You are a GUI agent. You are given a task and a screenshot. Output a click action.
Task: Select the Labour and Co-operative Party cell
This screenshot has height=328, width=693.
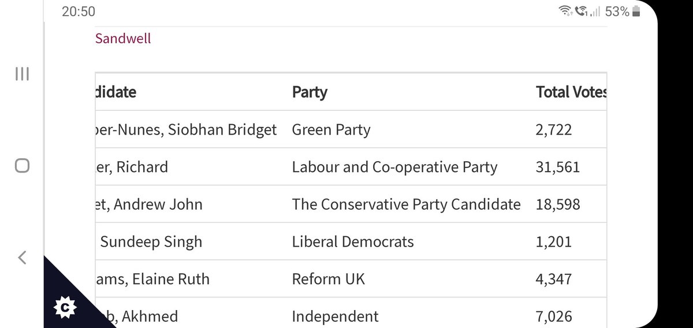coord(394,167)
